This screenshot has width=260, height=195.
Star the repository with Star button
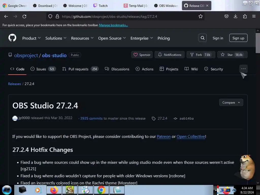(x=232, y=55)
